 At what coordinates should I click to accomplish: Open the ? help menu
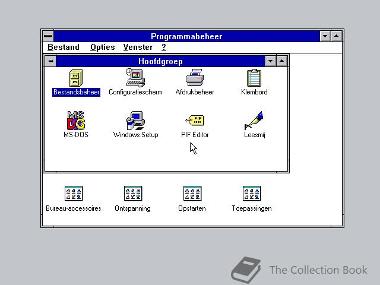point(164,47)
